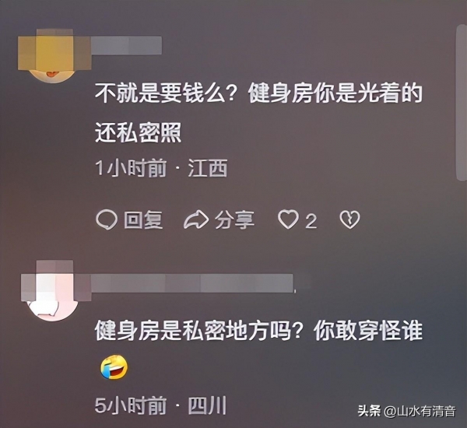
Task: Open the first commenter's blurred username
Action: [x=127, y=46]
